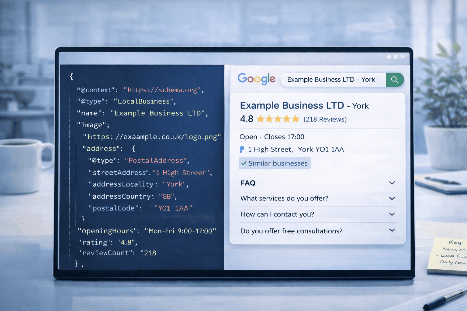Click the five-star rating icons
Image resolution: width=467 pixels, height=311 pixels.
click(278, 119)
